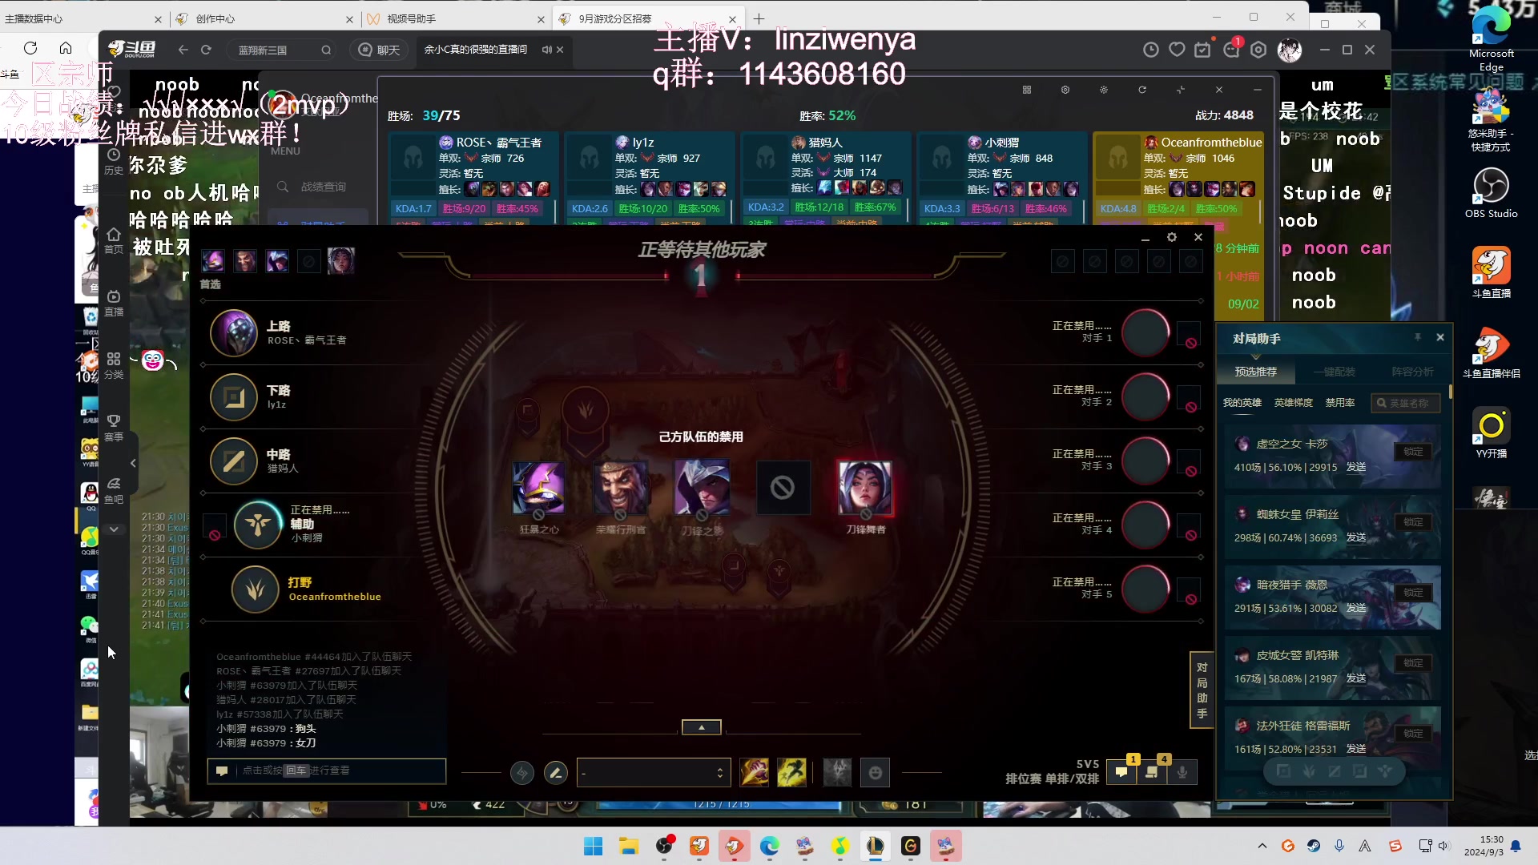Screen dimensions: 1538x865
Task: Refresh the match stats overlay
Action: point(1142,90)
